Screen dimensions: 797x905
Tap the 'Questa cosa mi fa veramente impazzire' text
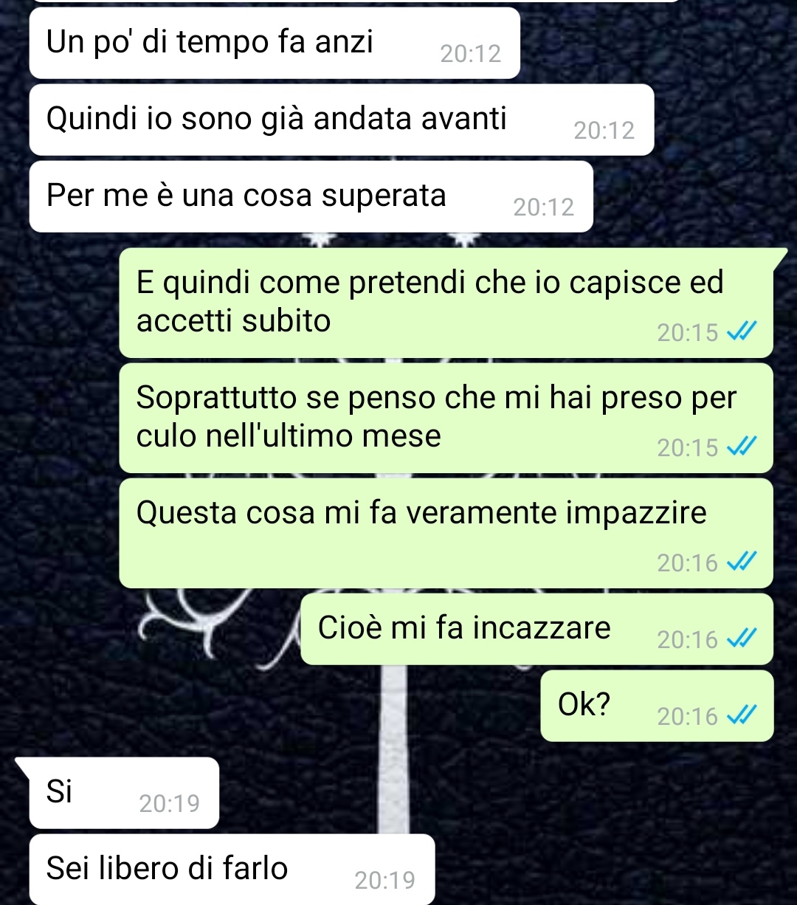(x=421, y=513)
